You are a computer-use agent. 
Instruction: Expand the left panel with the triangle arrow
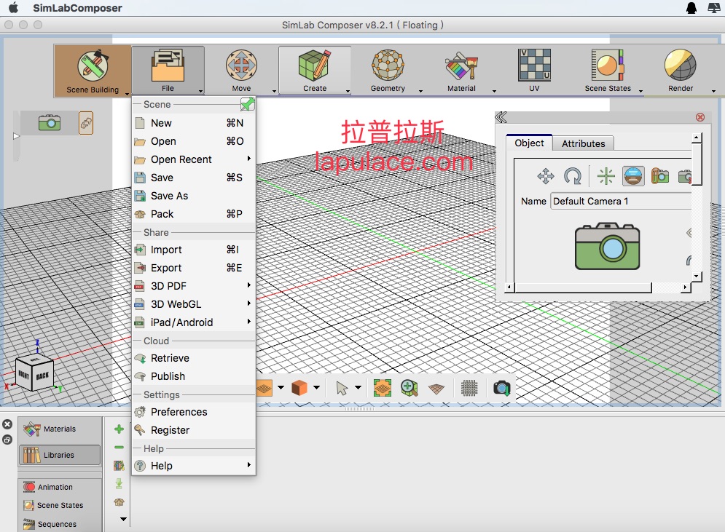tap(16, 136)
